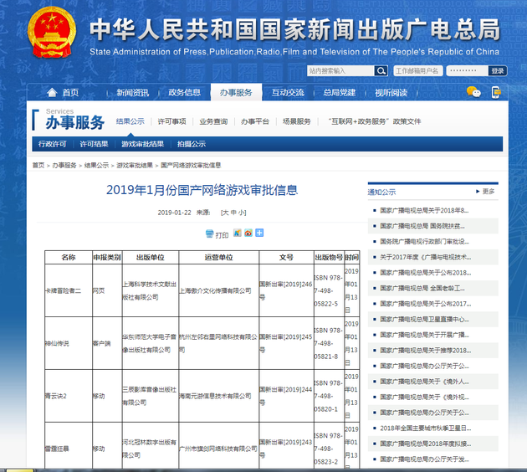
Task: Click the arrow icon beside 更多
Action: [478, 192]
